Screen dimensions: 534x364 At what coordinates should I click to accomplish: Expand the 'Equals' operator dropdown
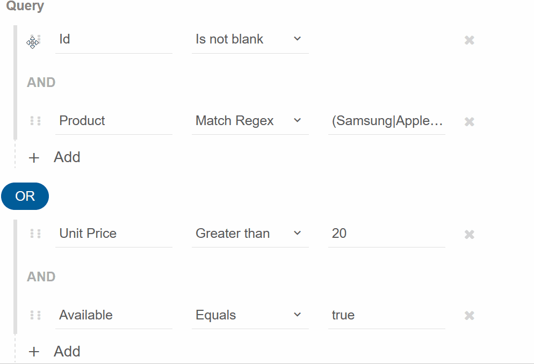[x=250, y=315]
